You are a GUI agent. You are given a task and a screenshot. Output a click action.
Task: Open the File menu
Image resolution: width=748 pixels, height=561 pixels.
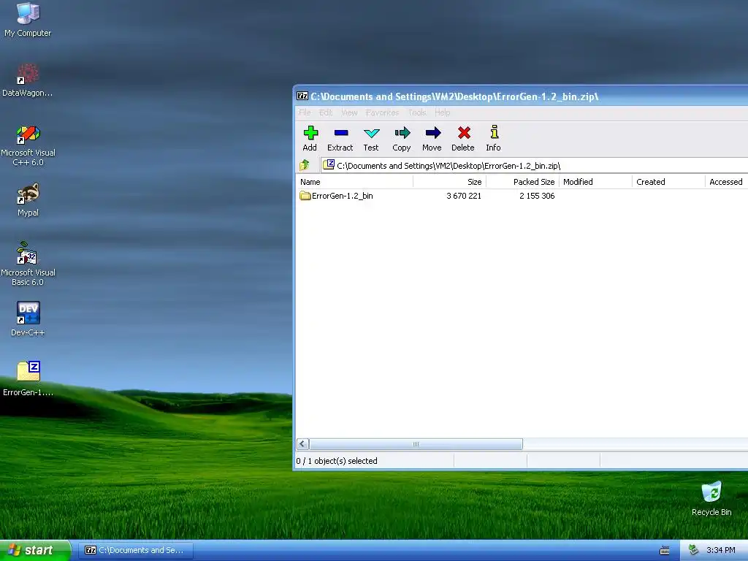coord(305,112)
